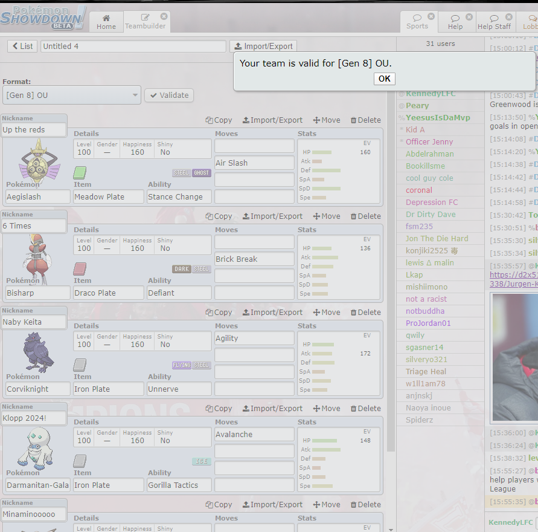Copy the Aegislash set
This screenshot has height=532, width=538.
point(219,120)
